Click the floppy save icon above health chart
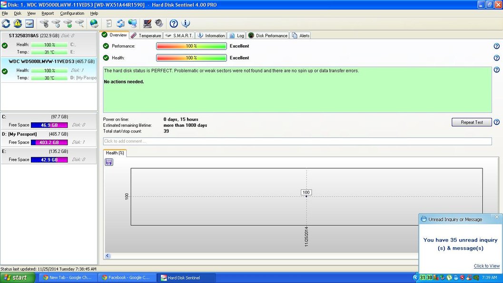Image resolution: width=503 pixels, height=283 pixels. click(109, 162)
